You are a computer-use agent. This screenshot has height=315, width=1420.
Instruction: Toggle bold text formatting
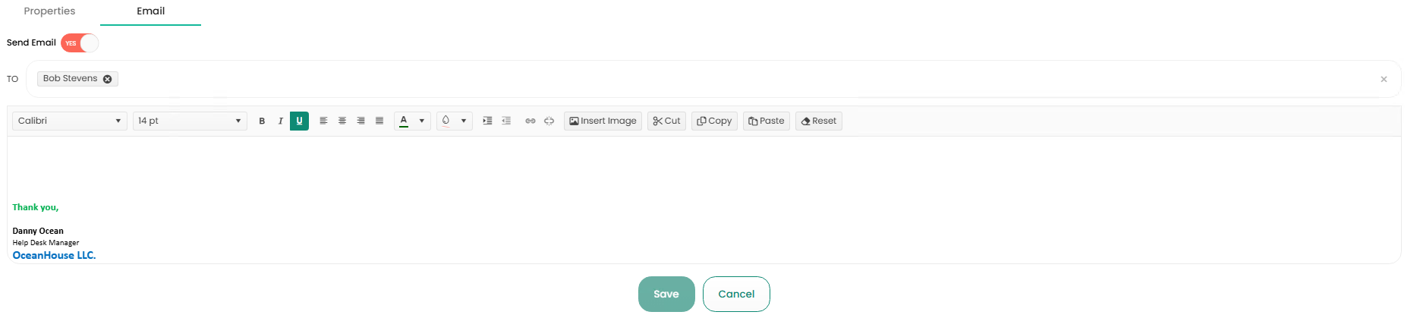click(262, 121)
